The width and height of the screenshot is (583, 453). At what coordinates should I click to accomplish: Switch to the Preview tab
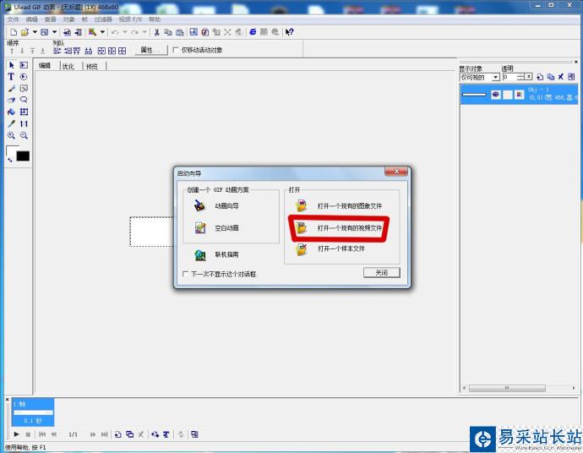coord(92,67)
